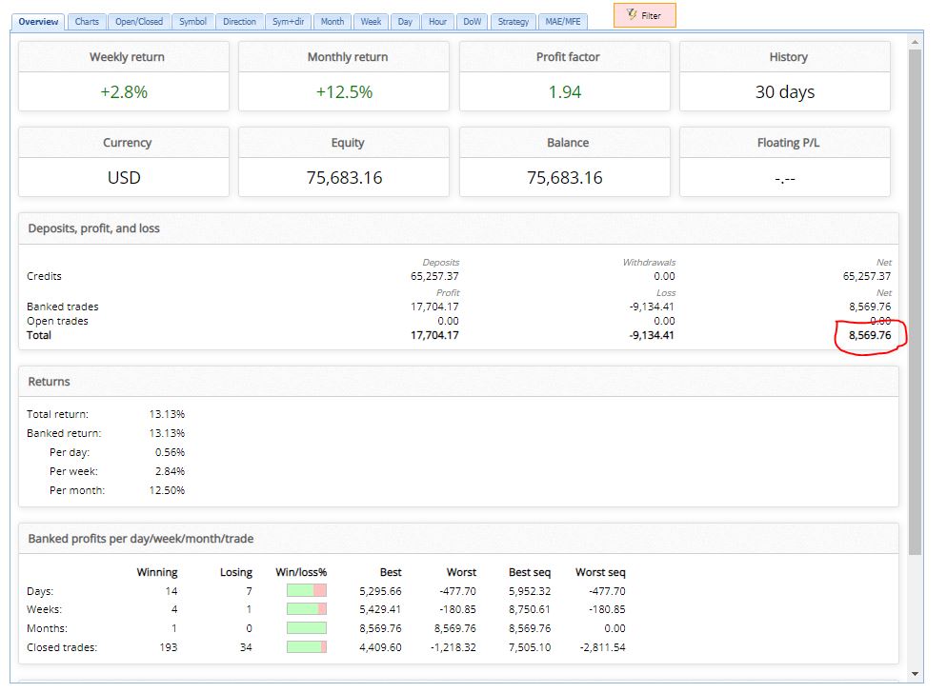Viewport: 947px width, 693px height.
Task: Click the Total return 13.13% value
Action: click(x=167, y=415)
